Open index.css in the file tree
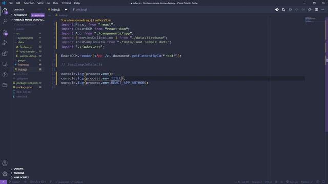The width and height of the screenshot is (328, 184). click(x=24, y=65)
